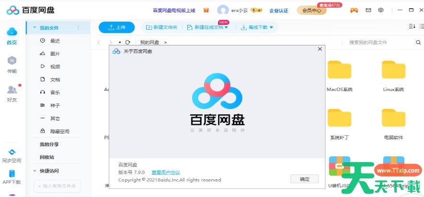Image resolution: width=424 pixels, height=197 pixels.
Task: Click the erx小云 user avatar
Action: coord(223,10)
